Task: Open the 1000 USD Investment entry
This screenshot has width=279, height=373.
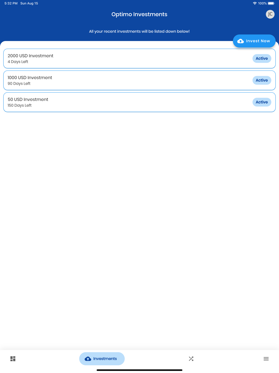Action: (x=30, y=77)
